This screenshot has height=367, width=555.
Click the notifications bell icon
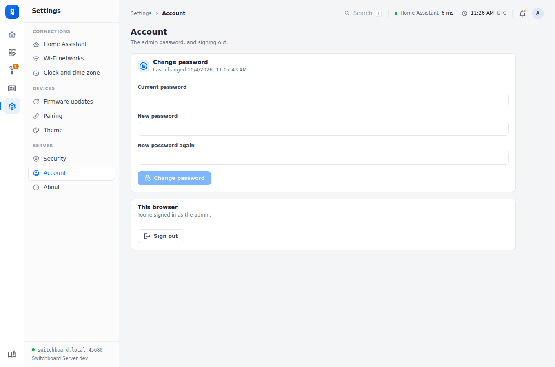tap(522, 13)
